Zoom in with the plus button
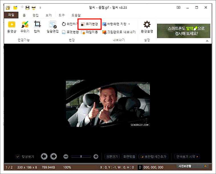Image resolution: width=216 pixels, height=174 pixels. (x=96, y=157)
